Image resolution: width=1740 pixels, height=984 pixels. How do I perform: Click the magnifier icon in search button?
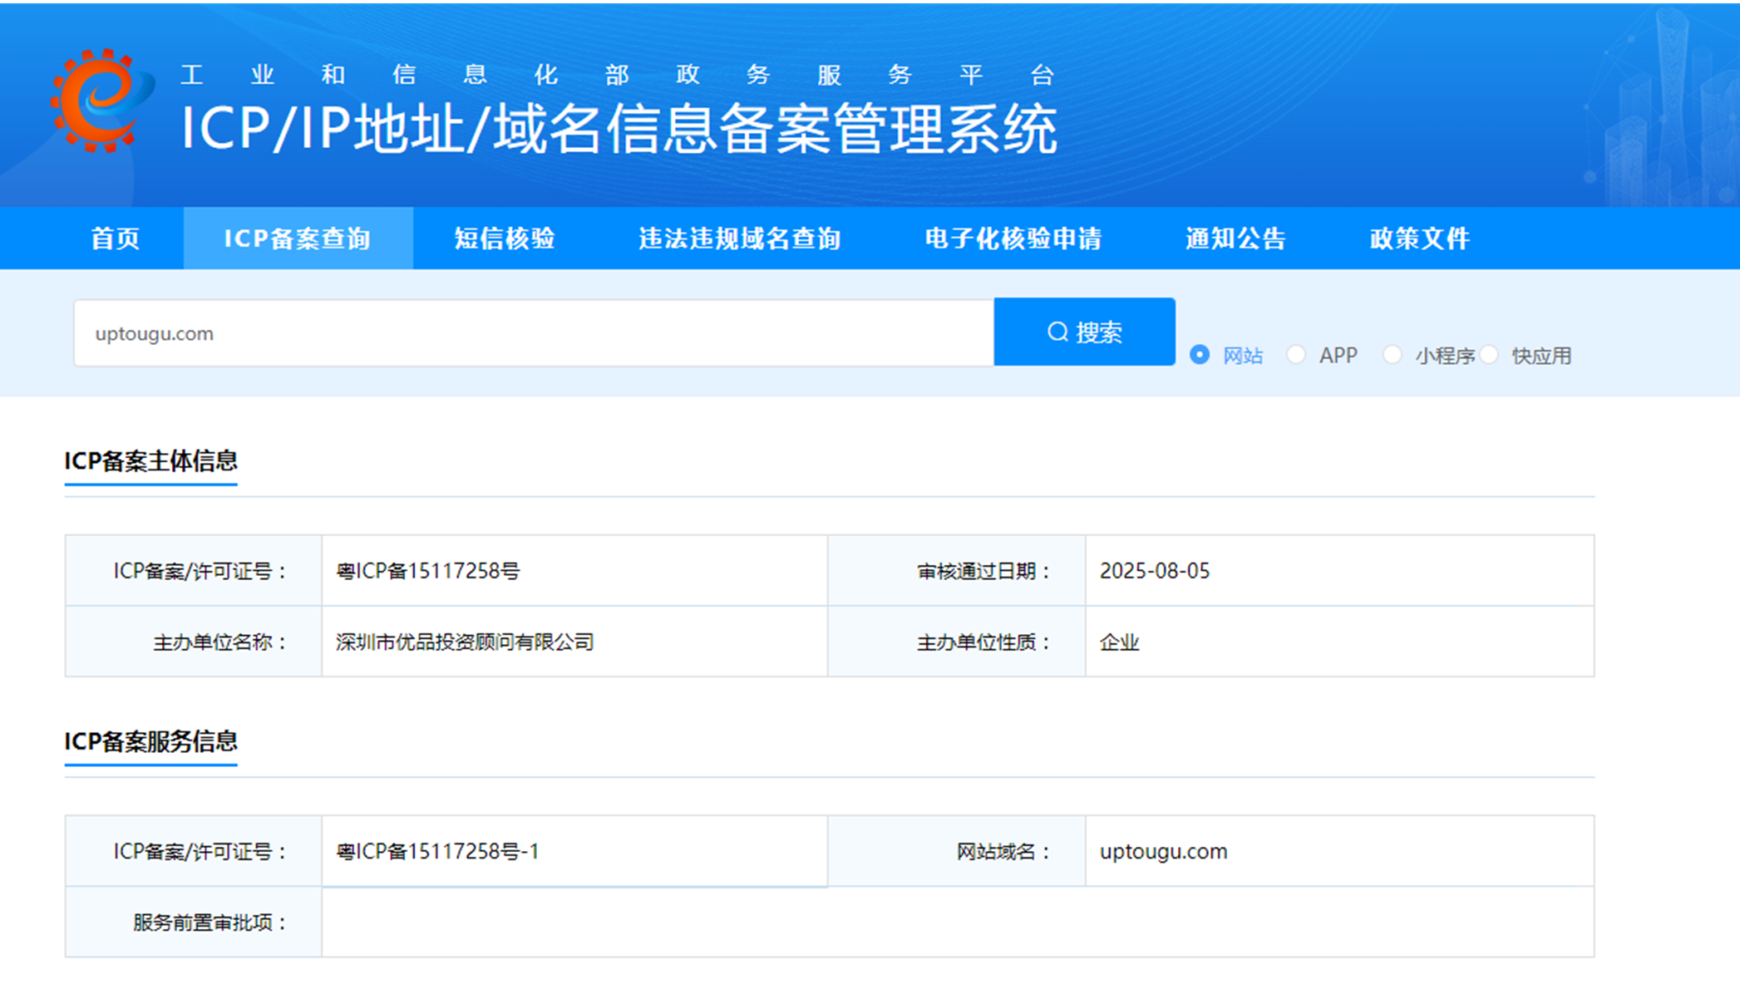pos(1057,332)
